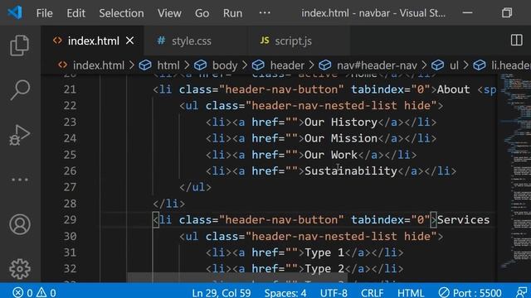Image resolution: width=531 pixels, height=298 pixels.
Task: Click the word "Services" on line 29
Action: pyautogui.click(x=463, y=220)
